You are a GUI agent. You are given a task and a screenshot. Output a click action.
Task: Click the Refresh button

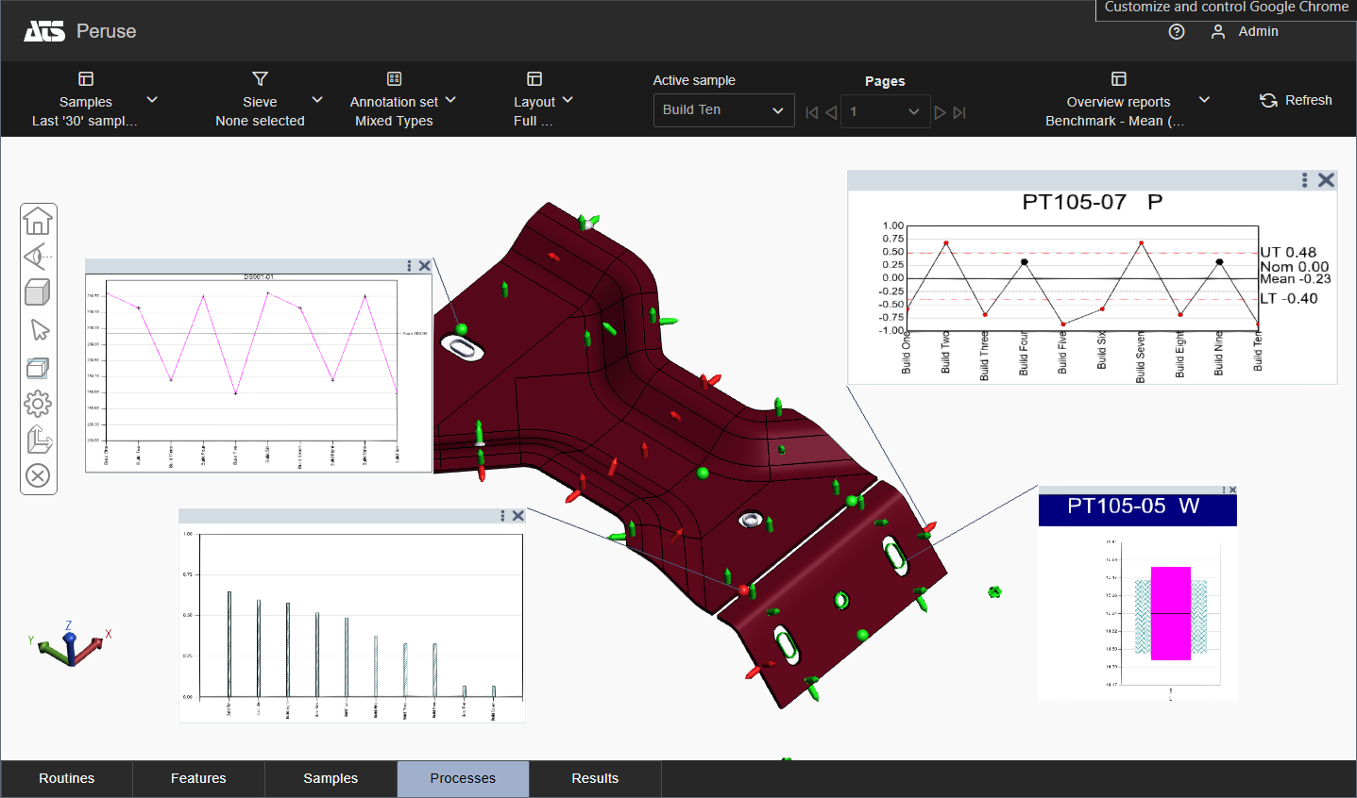click(1296, 100)
